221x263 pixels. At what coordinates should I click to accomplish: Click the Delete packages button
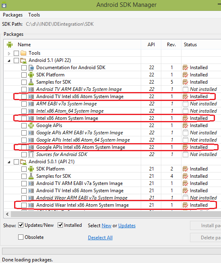pyautogui.click(x=206, y=238)
